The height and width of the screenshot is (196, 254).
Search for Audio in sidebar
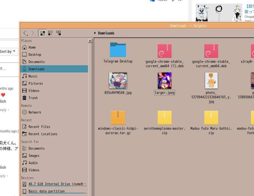[54, 163]
